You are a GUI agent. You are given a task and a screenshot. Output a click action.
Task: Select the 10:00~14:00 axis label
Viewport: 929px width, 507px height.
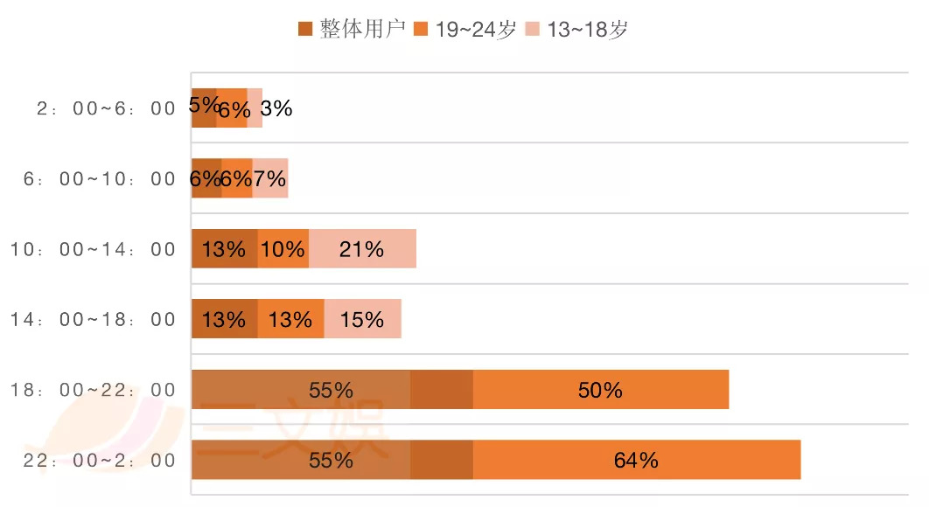click(94, 250)
